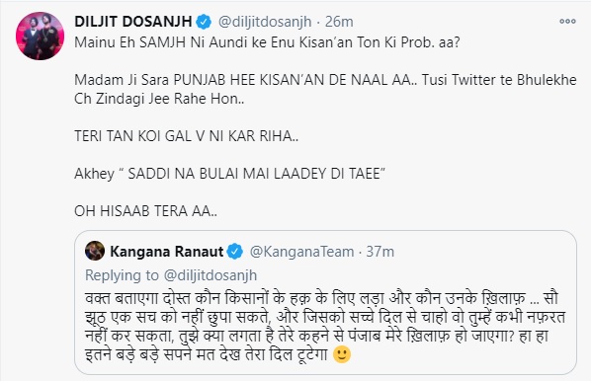Open the @KanganaTeam handle
591x381 pixels.
301,252
